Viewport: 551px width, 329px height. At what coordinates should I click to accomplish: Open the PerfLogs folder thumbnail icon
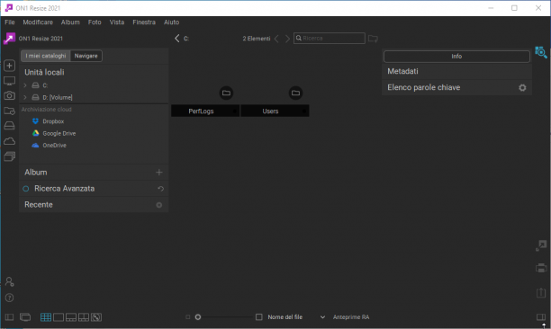pos(226,93)
